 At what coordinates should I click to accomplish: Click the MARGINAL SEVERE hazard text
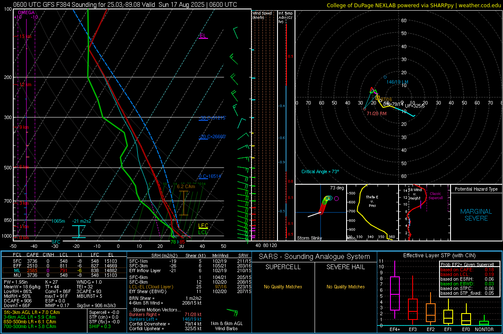pyautogui.click(x=476, y=215)
